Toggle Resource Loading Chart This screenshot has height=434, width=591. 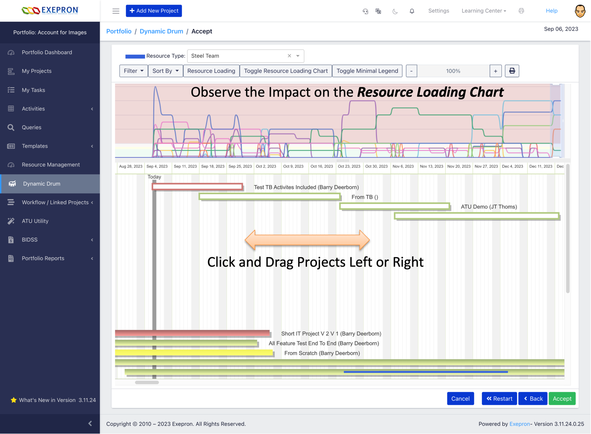pyautogui.click(x=286, y=71)
